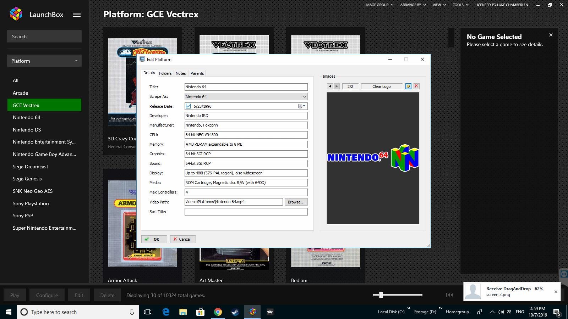Toggle the Release Date checkbox

coord(188,106)
